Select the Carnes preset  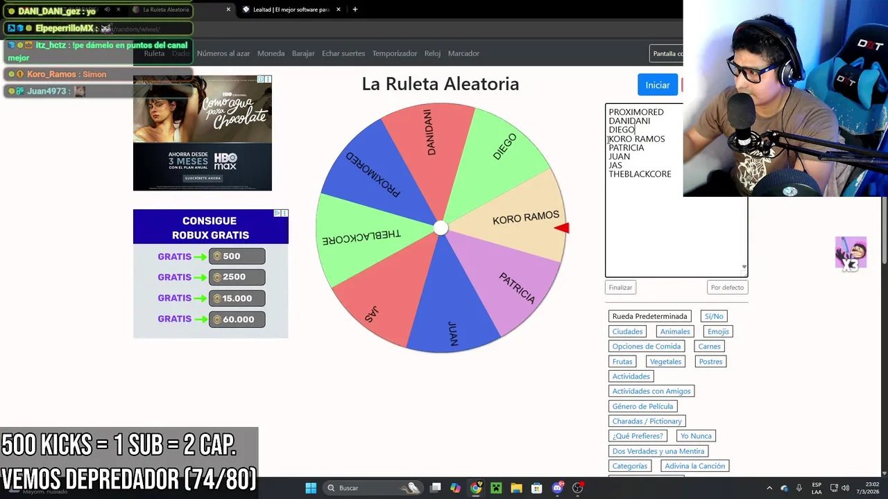tap(710, 347)
